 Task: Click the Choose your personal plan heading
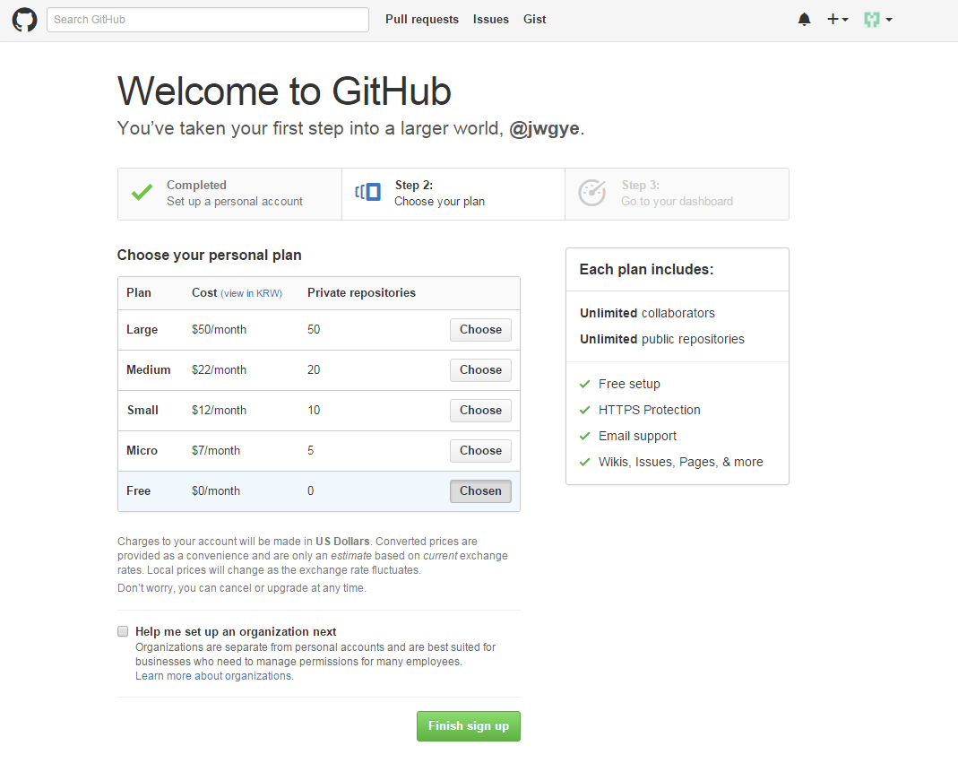click(209, 255)
